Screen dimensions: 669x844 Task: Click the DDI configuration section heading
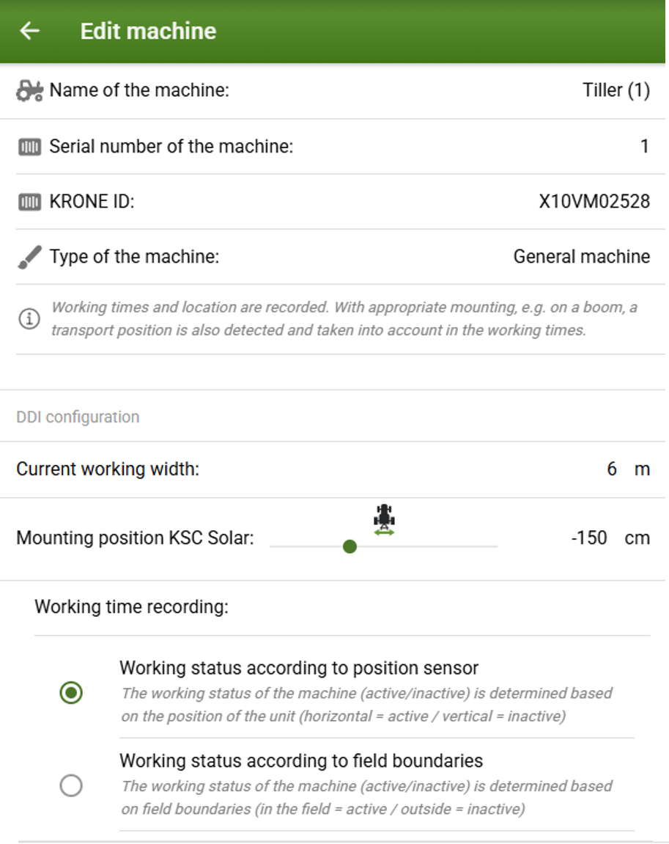tap(78, 417)
